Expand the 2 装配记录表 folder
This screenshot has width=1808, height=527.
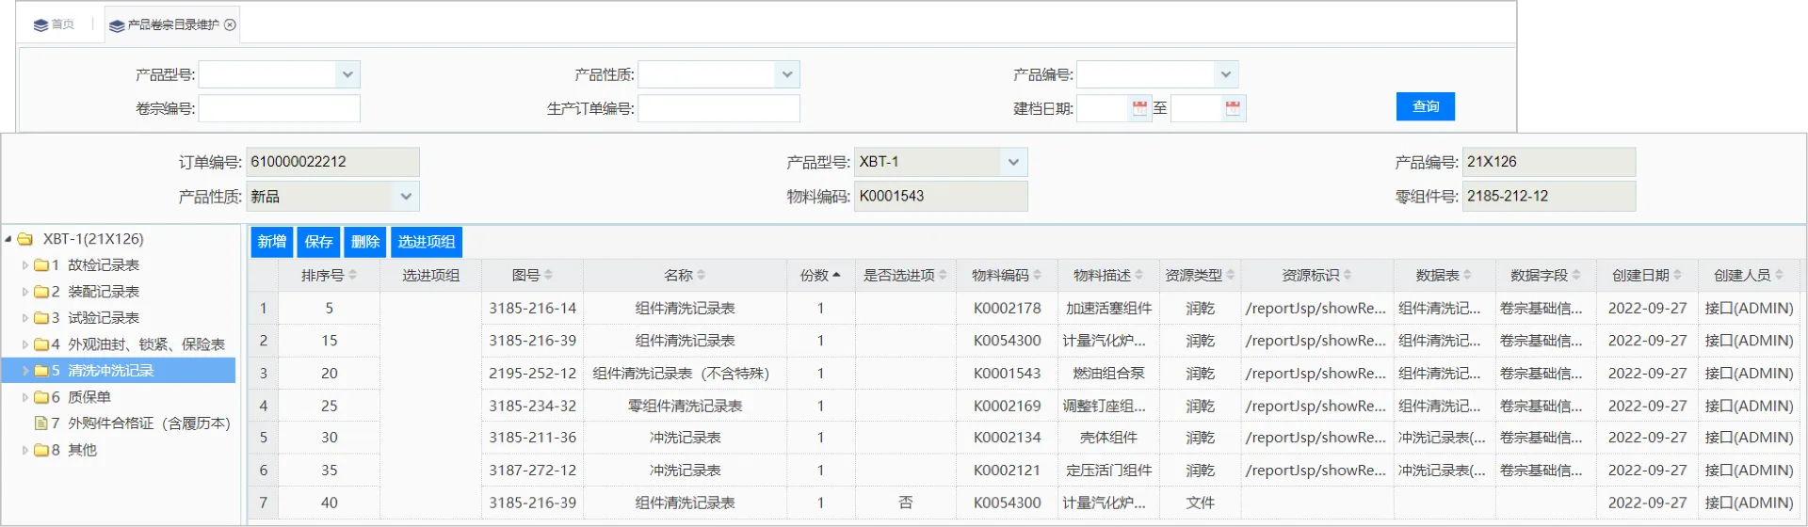25,292
